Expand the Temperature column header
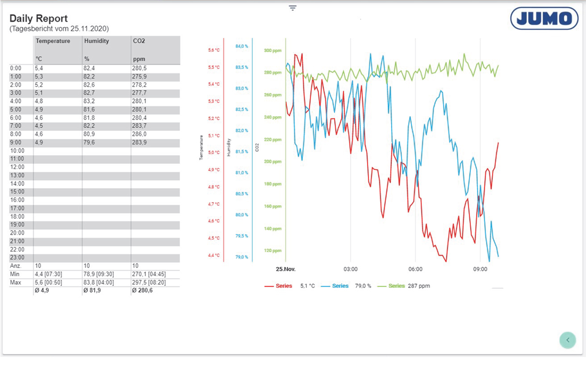This screenshot has height=374, width=586. click(x=53, y=41)
